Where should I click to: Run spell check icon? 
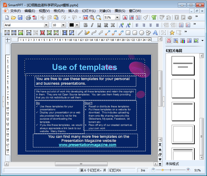[x=162, y=17]
